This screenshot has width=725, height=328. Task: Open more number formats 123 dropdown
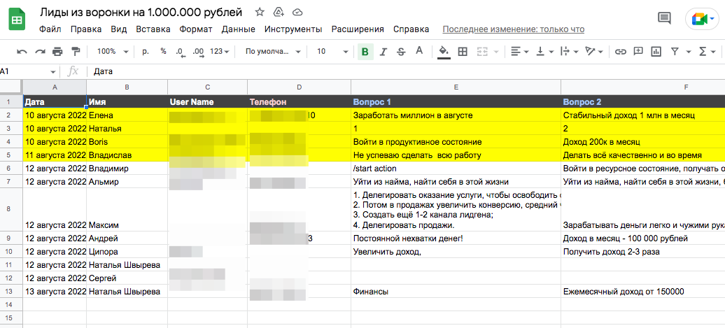(x=220, y=51)
